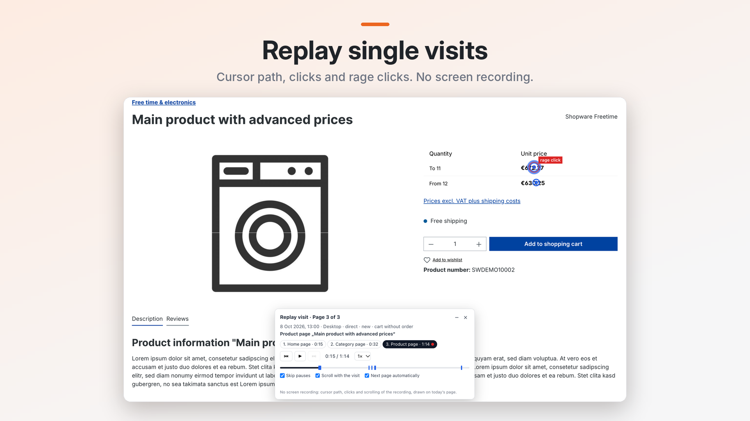Uncheck Skip pauses
Screen dimensions: 750x421
click(x=282, y=376)
